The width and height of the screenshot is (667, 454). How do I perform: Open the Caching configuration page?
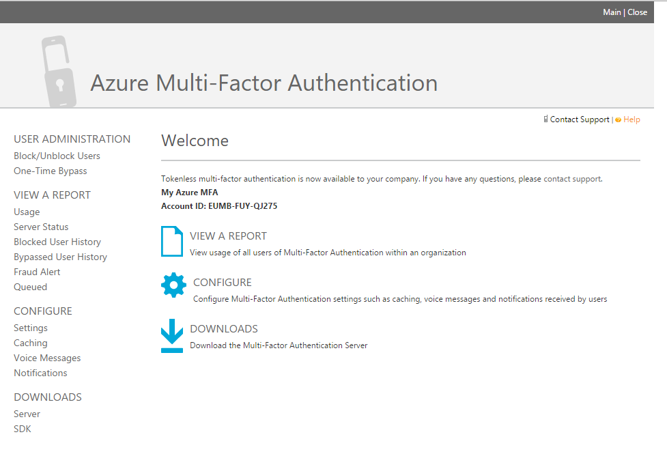point(31,343)
